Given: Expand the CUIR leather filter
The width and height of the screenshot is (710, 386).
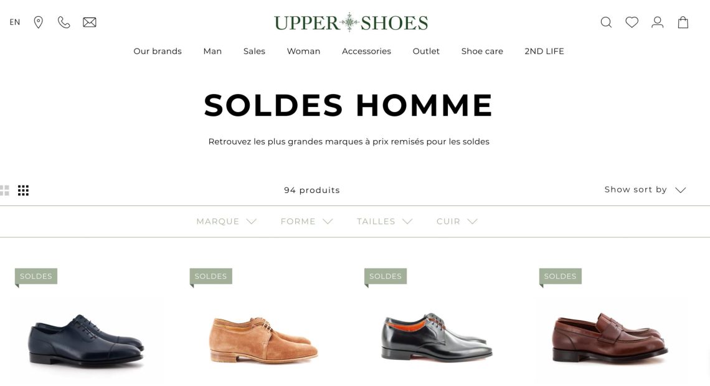Looking at the screenshot, I should coord(457,221).
